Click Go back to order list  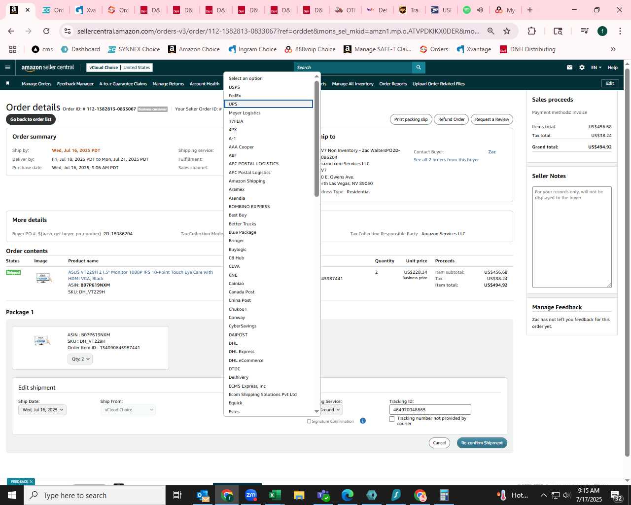31,119
